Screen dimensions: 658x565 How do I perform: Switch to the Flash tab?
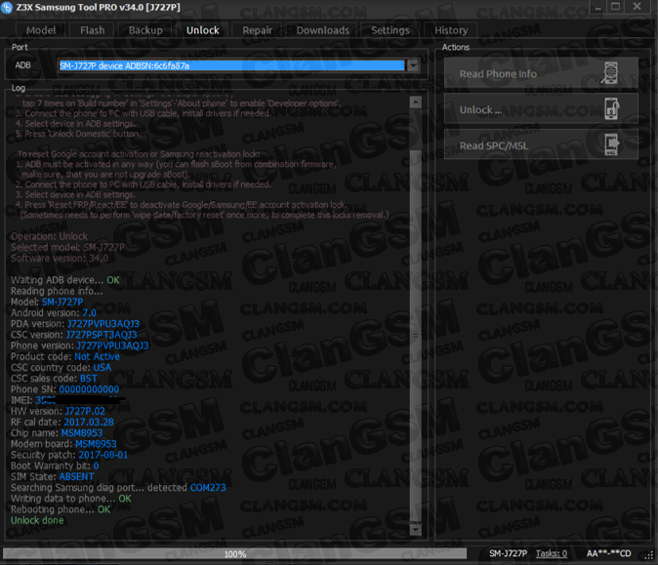[93, 30]
